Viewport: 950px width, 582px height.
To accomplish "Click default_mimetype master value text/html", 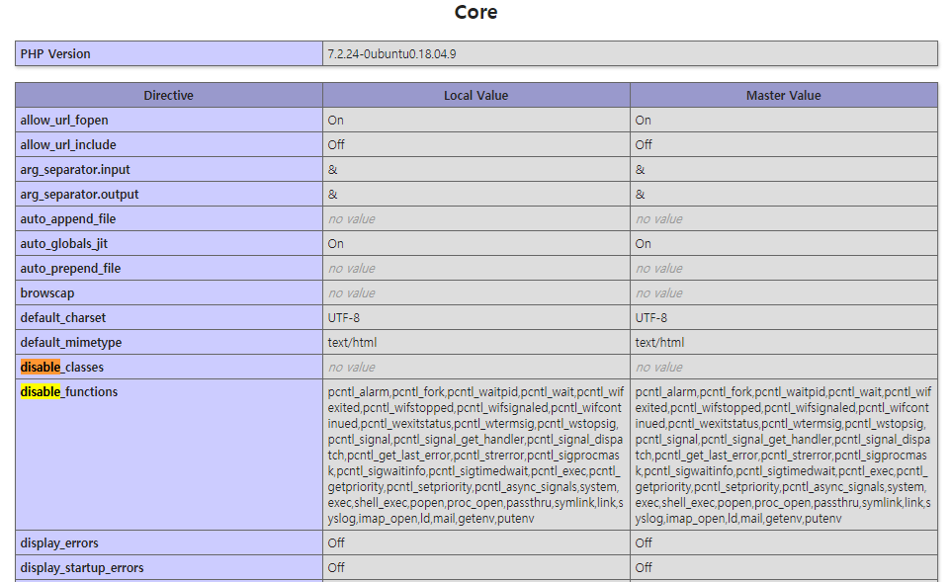I will point(659,342).
